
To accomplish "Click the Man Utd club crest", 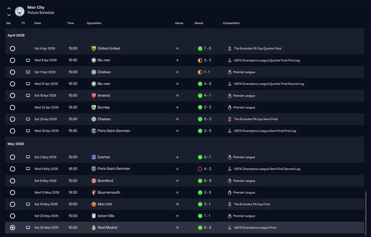I will 94,204.
